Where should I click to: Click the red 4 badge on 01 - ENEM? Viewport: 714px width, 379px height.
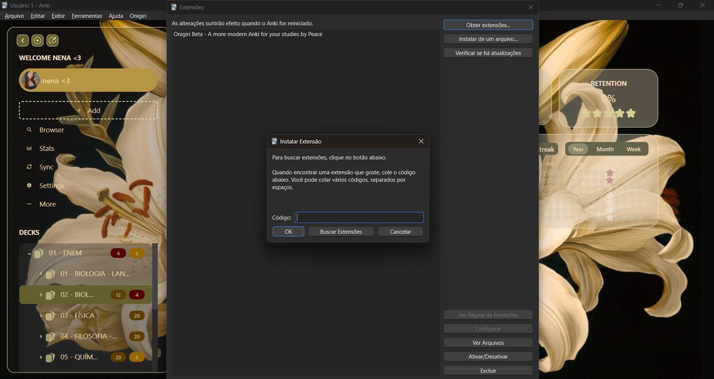(118, 254)
